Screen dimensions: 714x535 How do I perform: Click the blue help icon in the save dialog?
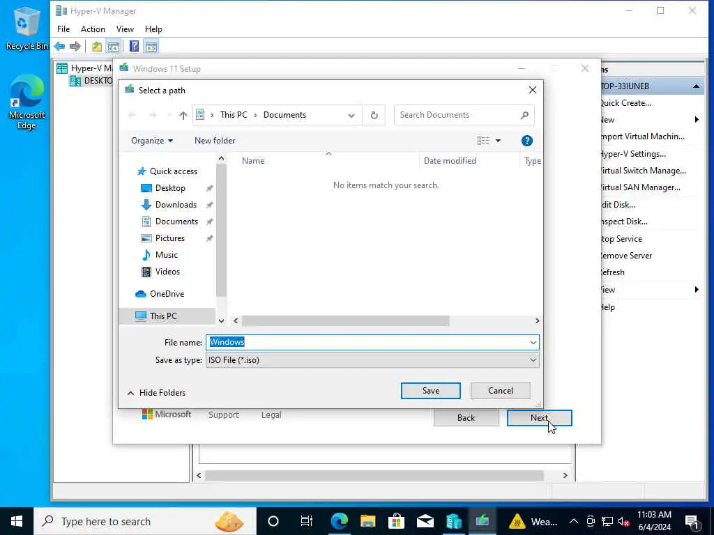click(527, 141)
